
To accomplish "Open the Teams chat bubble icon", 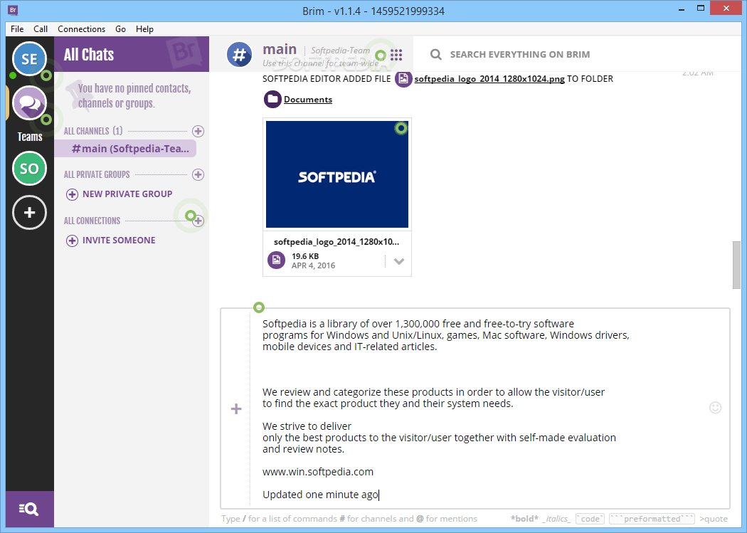I will click(x=30, y=103).
